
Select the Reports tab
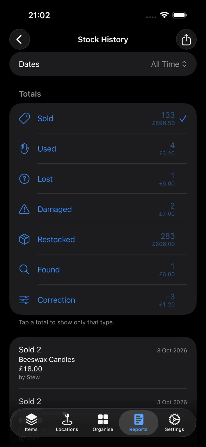[x=139, y=423]
